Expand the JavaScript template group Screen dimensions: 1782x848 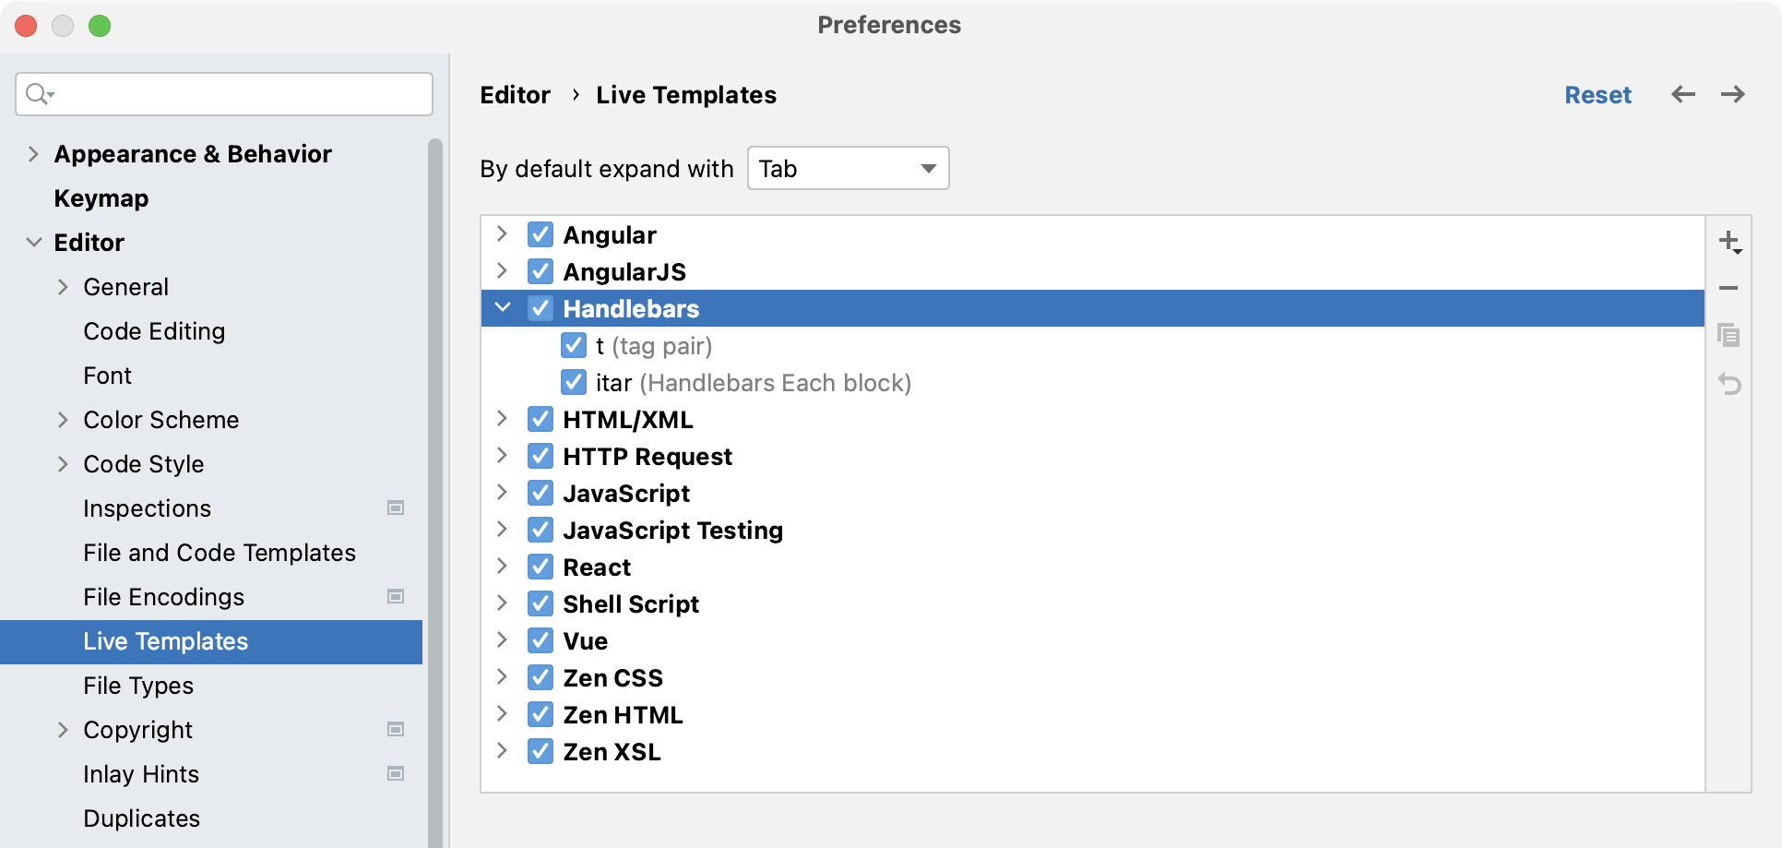(x=502, y=493)
